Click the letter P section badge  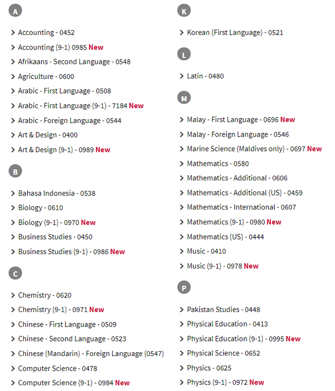point(184,287)
